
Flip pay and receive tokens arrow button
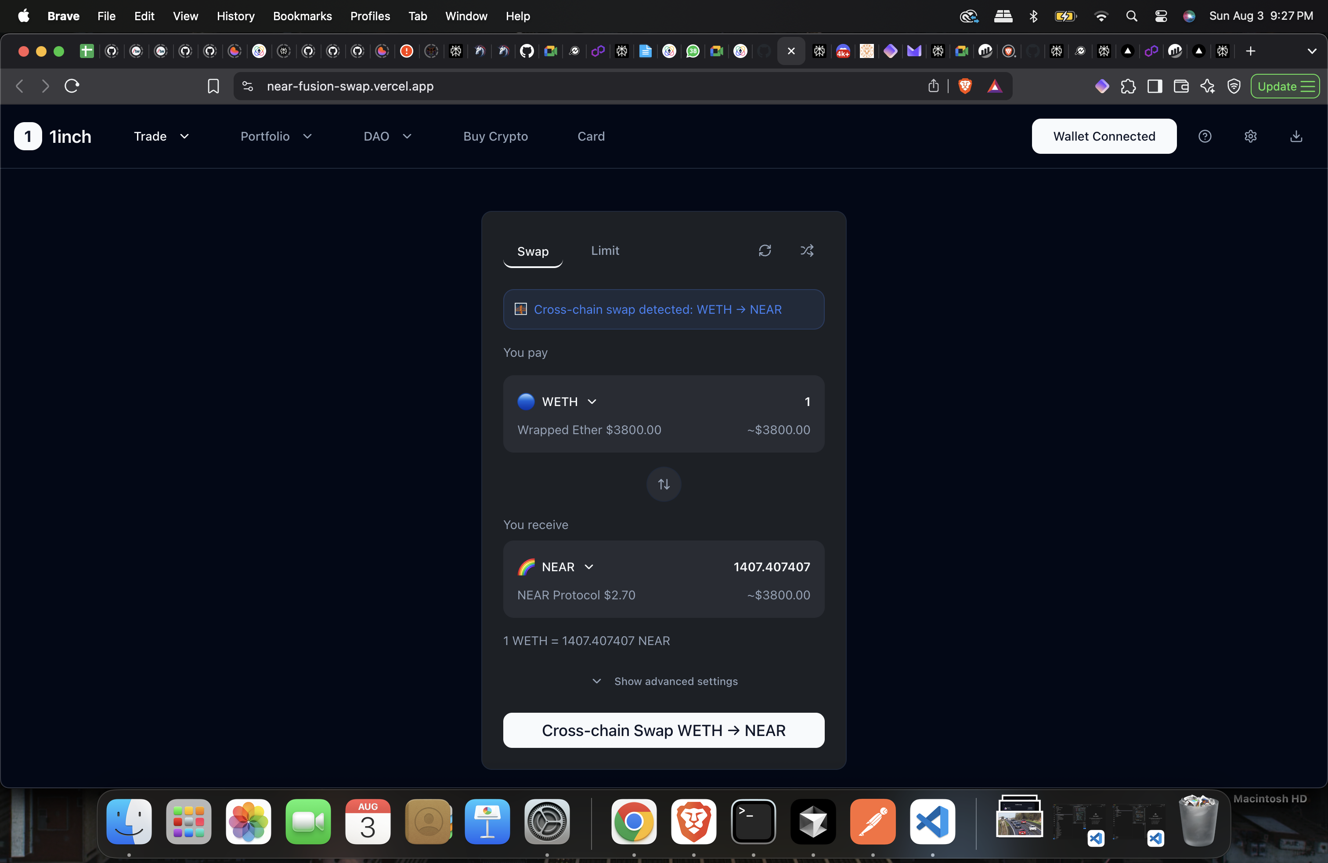pos(664,484)
